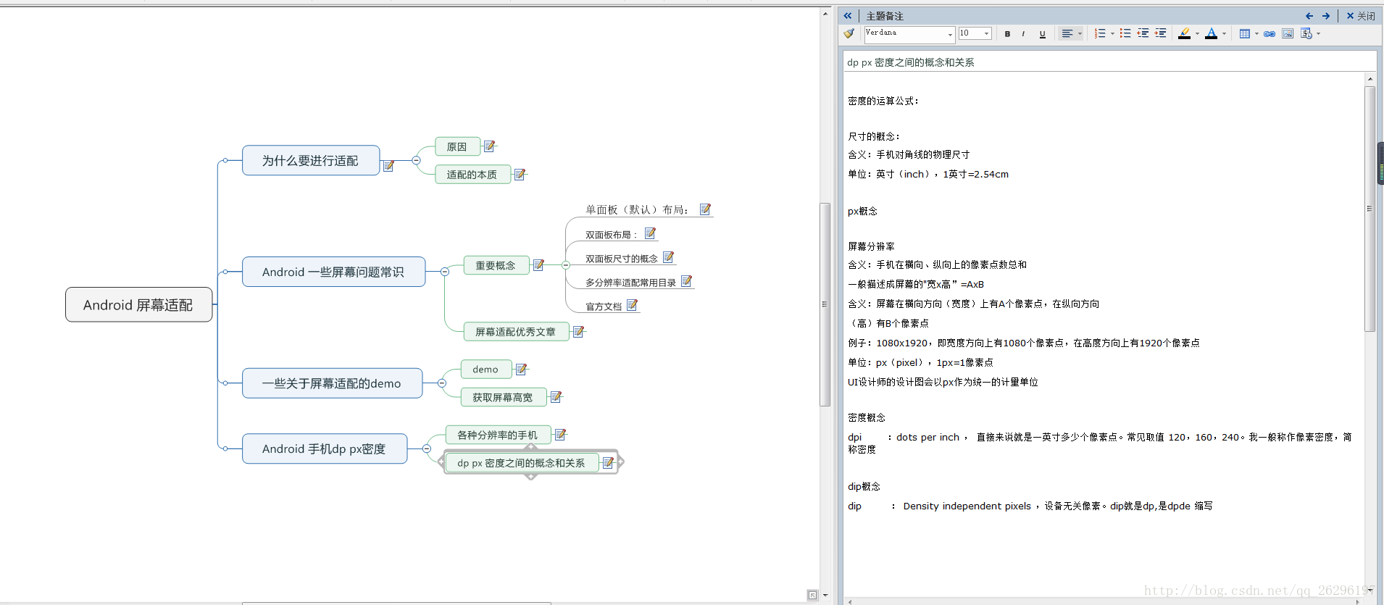The image size is (1384, 605).
Task: Toggle bold formatting in notes
Action: click(x=1007, y=33)
